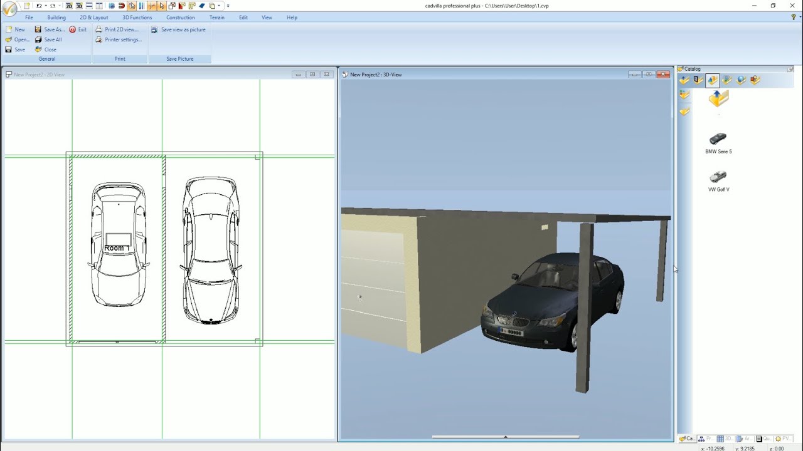Toggle the grid display icon

point(112,6)
